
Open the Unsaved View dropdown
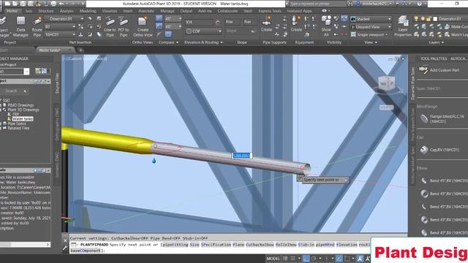pyautogui.click(x=371, y=27)
